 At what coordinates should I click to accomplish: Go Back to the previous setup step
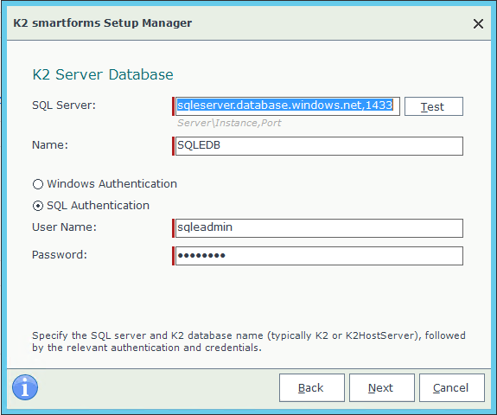pos(312,387)
